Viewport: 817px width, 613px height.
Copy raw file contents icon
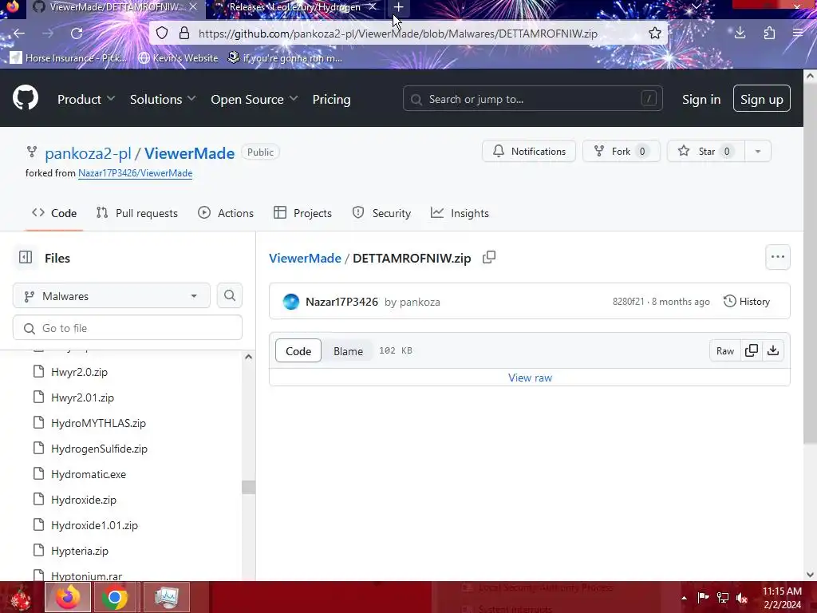[x=752, y=351]
